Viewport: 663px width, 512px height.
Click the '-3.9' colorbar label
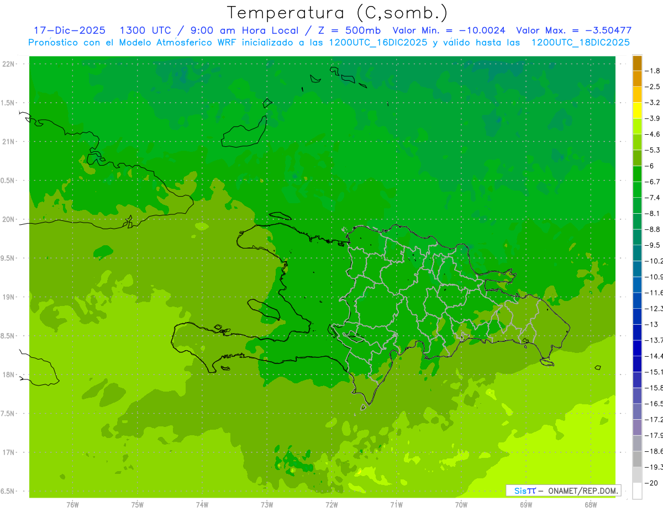coord(653,119)
